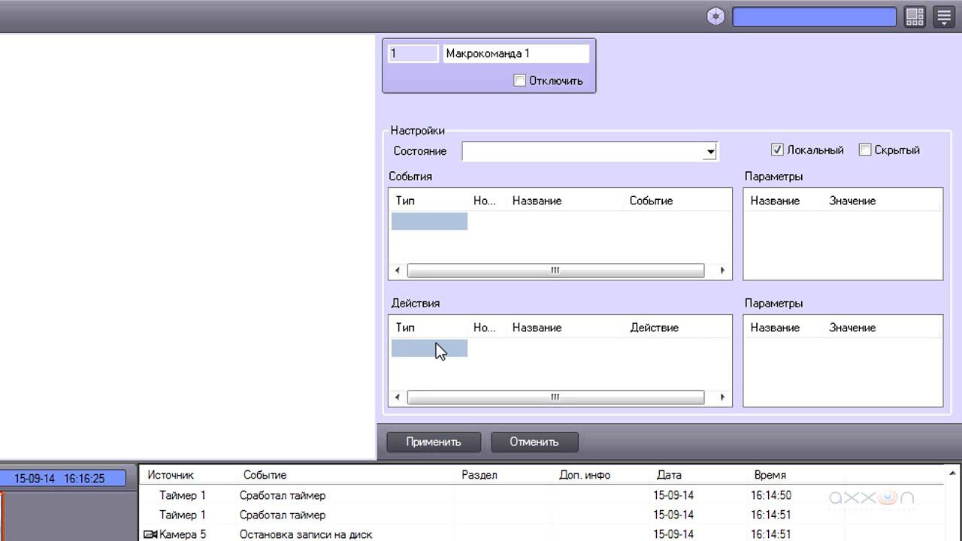962x541 pixels.
Task: Enable the Скрытый checkbox
Action: 865,150
